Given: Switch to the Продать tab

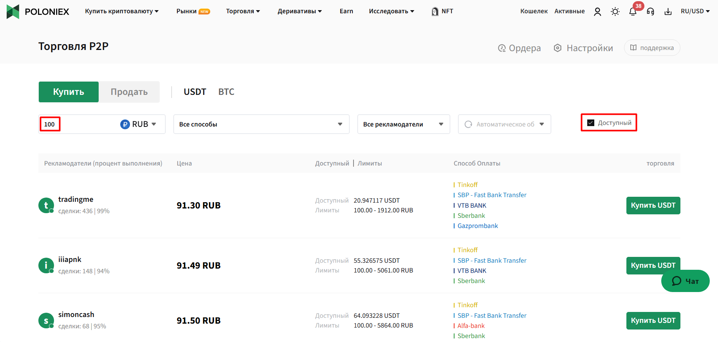Looking at the screenshot, I should tap(129, 92).
